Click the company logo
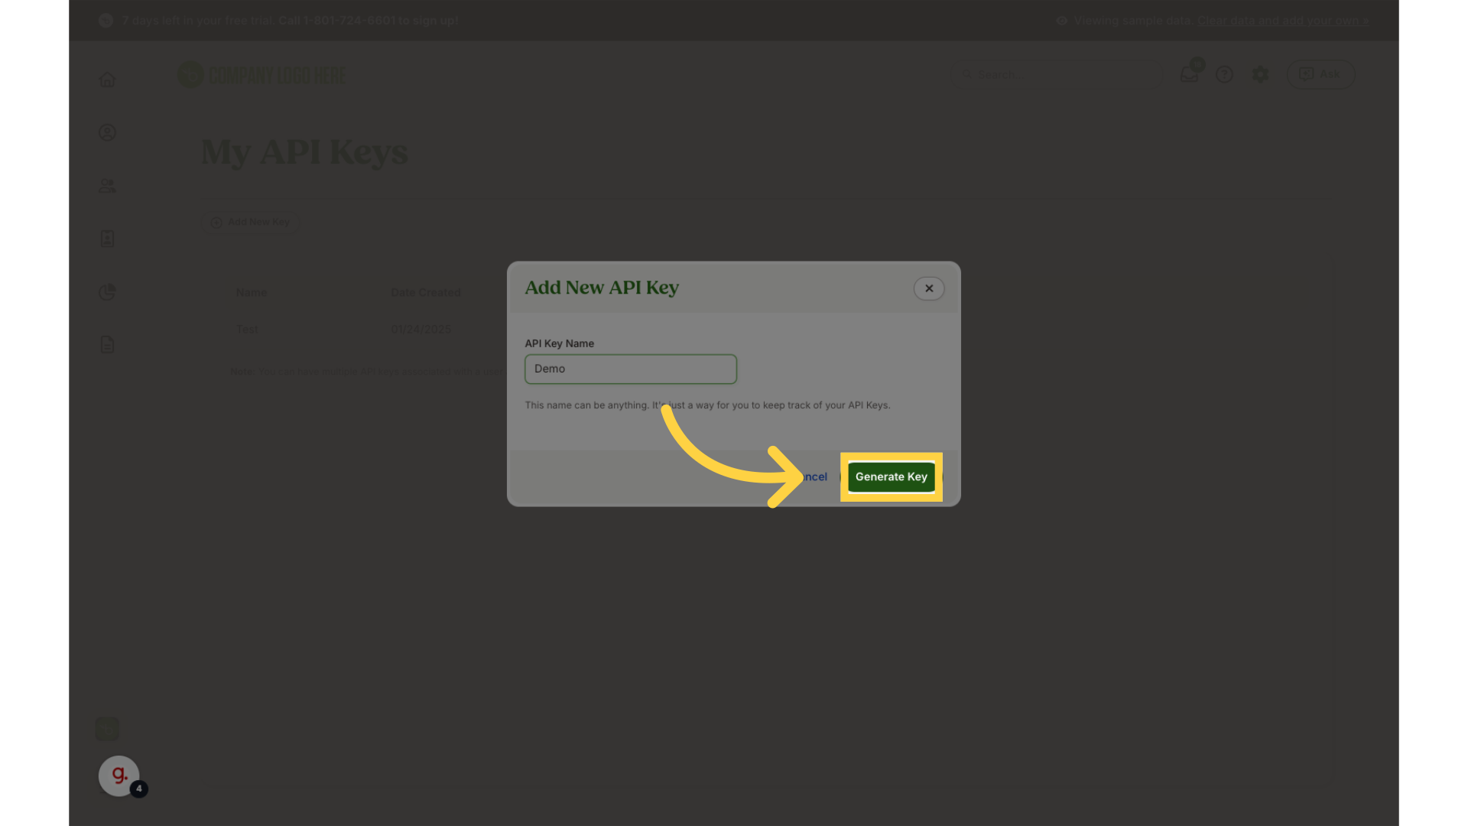 261,75
